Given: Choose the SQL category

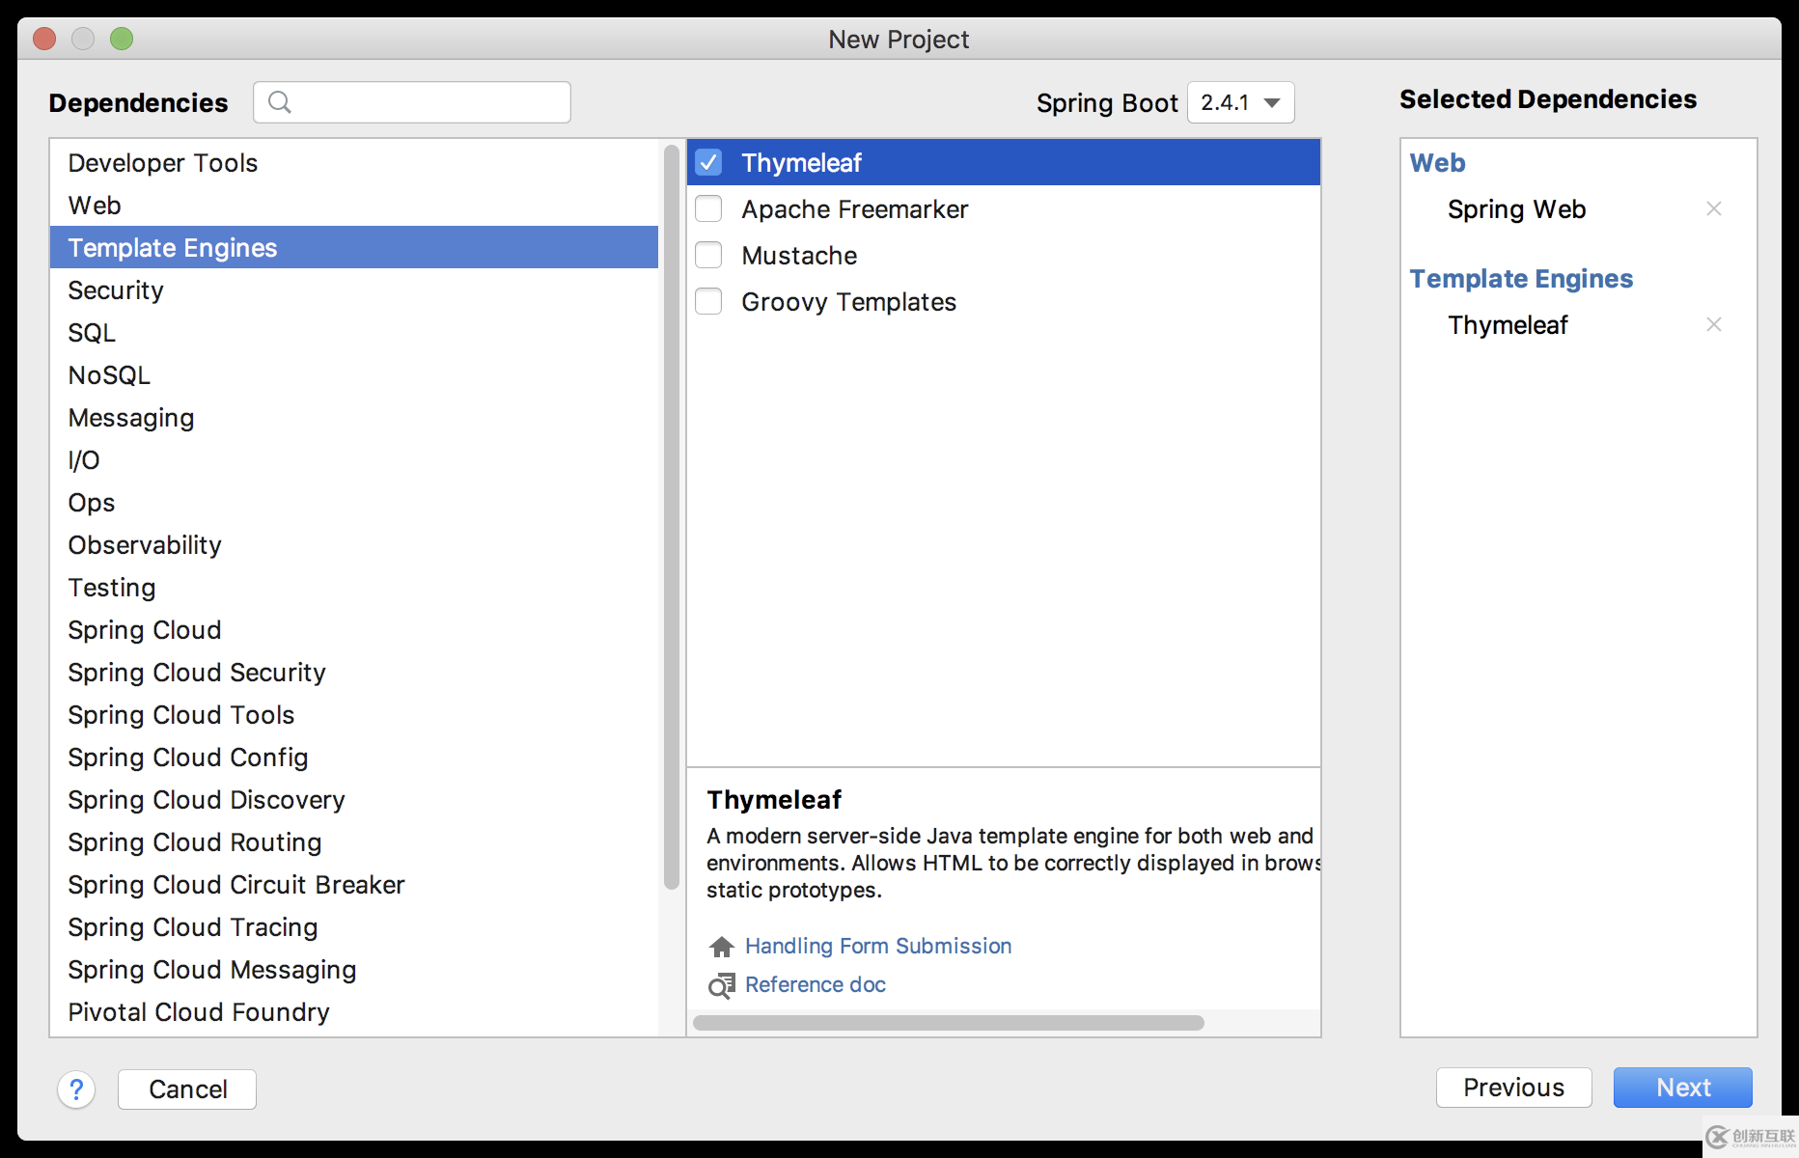Looking at the screenshot, I should click(x=354, y=332).
